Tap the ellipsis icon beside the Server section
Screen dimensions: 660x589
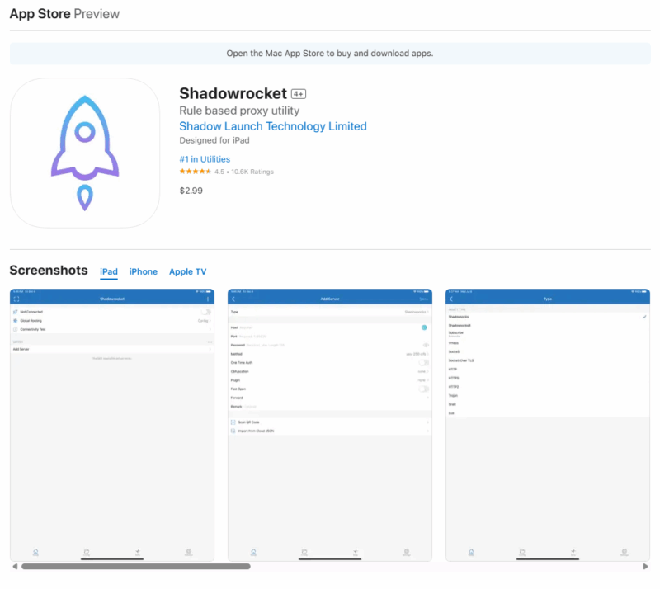pyautogui.click(x=208, y=341)
